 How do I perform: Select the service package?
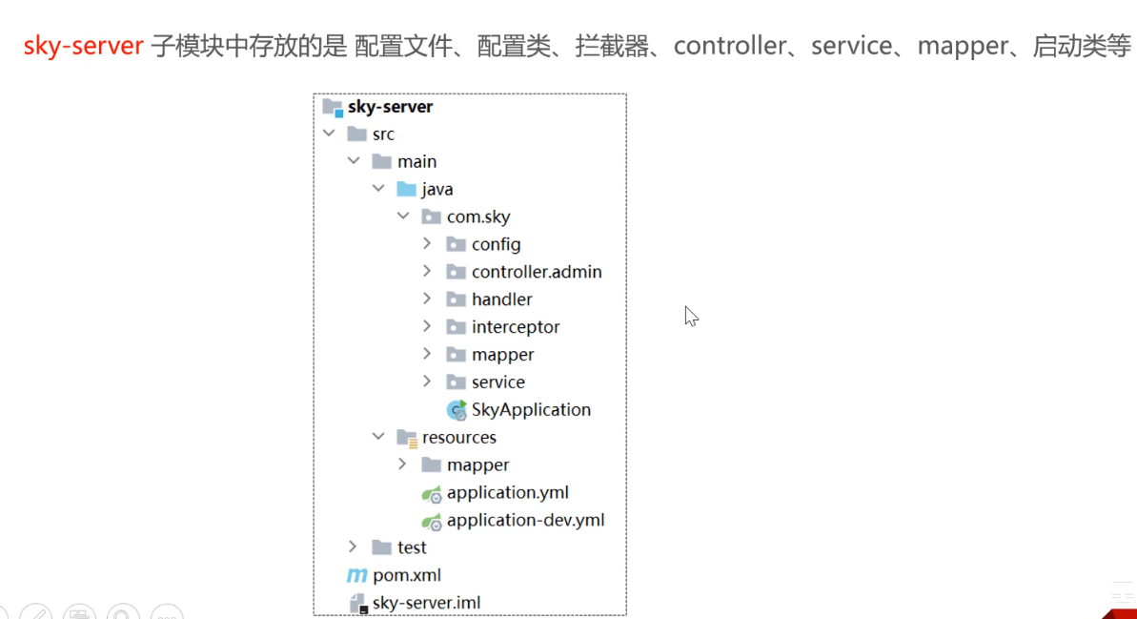coord(497,382)
